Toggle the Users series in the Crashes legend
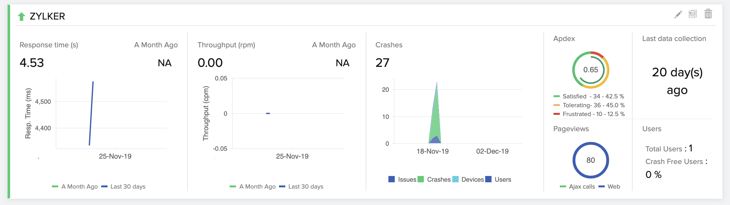Viewport: 730px width, 205px height. (x=498, y=179)
